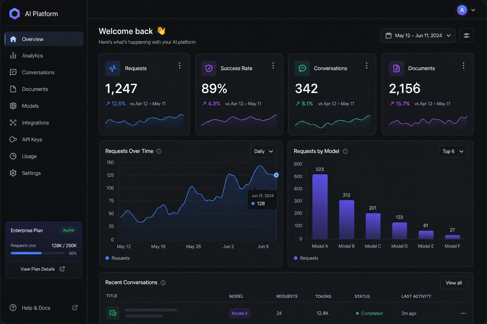Click the View all conversations button
This screenshot has width=487, height=324.
pyautogui.click(x=454, y=283)
